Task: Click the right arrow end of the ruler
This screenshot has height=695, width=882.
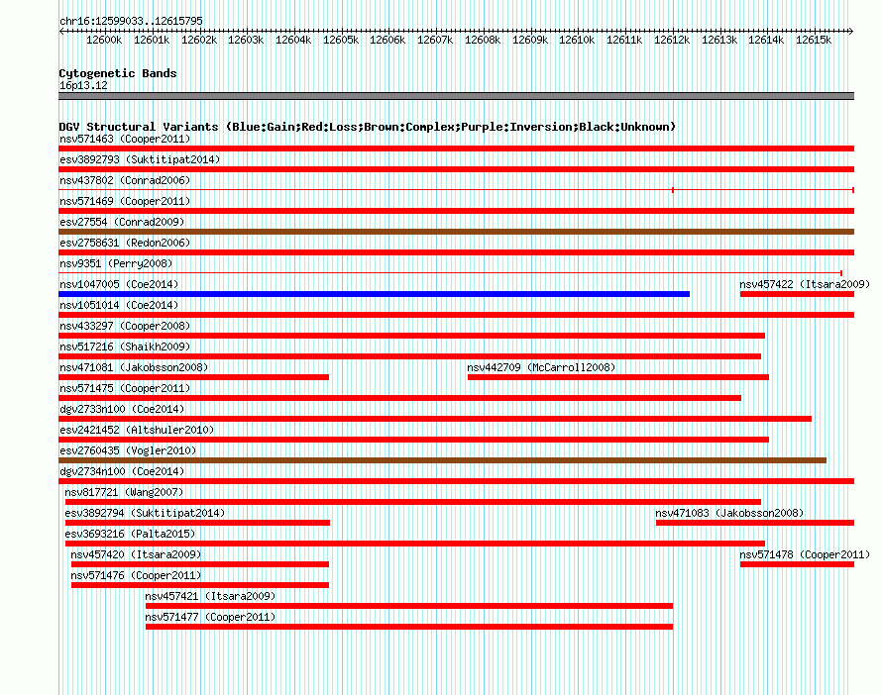Action: 851,31
